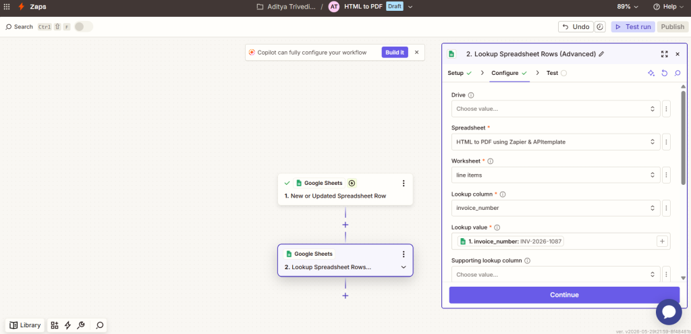Switch to the Test tab
This screenshot has height=334, width=691.
[557, 73]
